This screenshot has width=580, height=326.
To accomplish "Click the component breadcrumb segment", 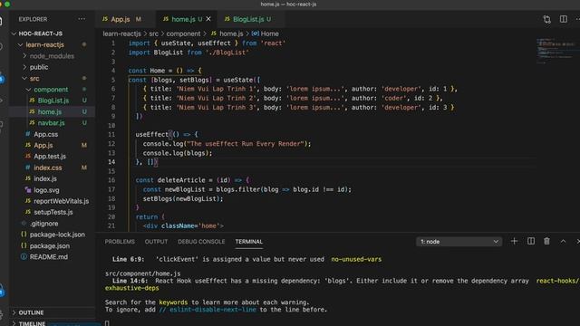I will (x=183, y=34).
